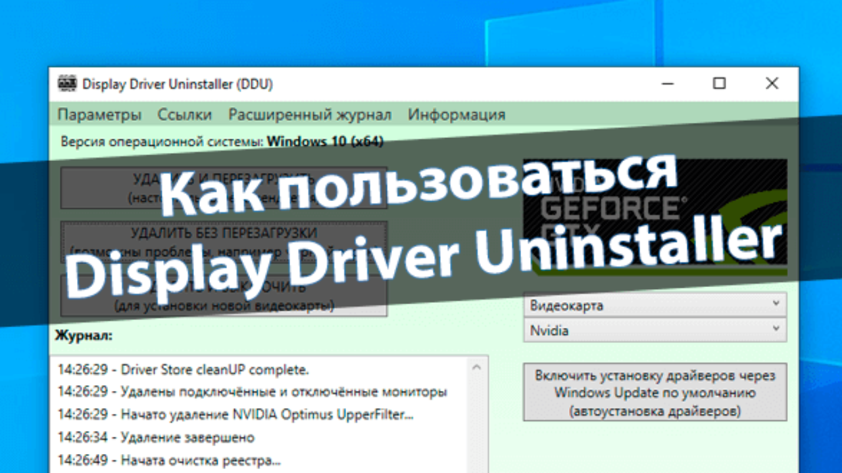This screenshot has height=473, width=842.
Task: Enable driver installation via Windows Update button
Action: [x=655, y=393]
